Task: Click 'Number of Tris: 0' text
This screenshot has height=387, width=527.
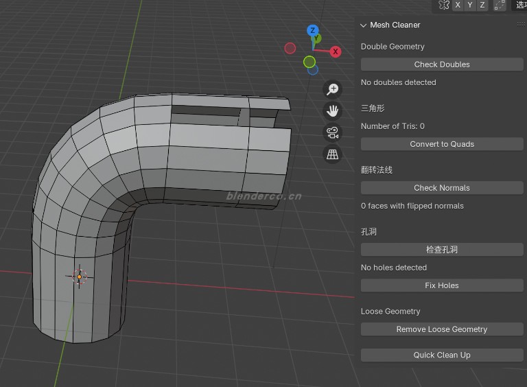Action: coord(393,126)
